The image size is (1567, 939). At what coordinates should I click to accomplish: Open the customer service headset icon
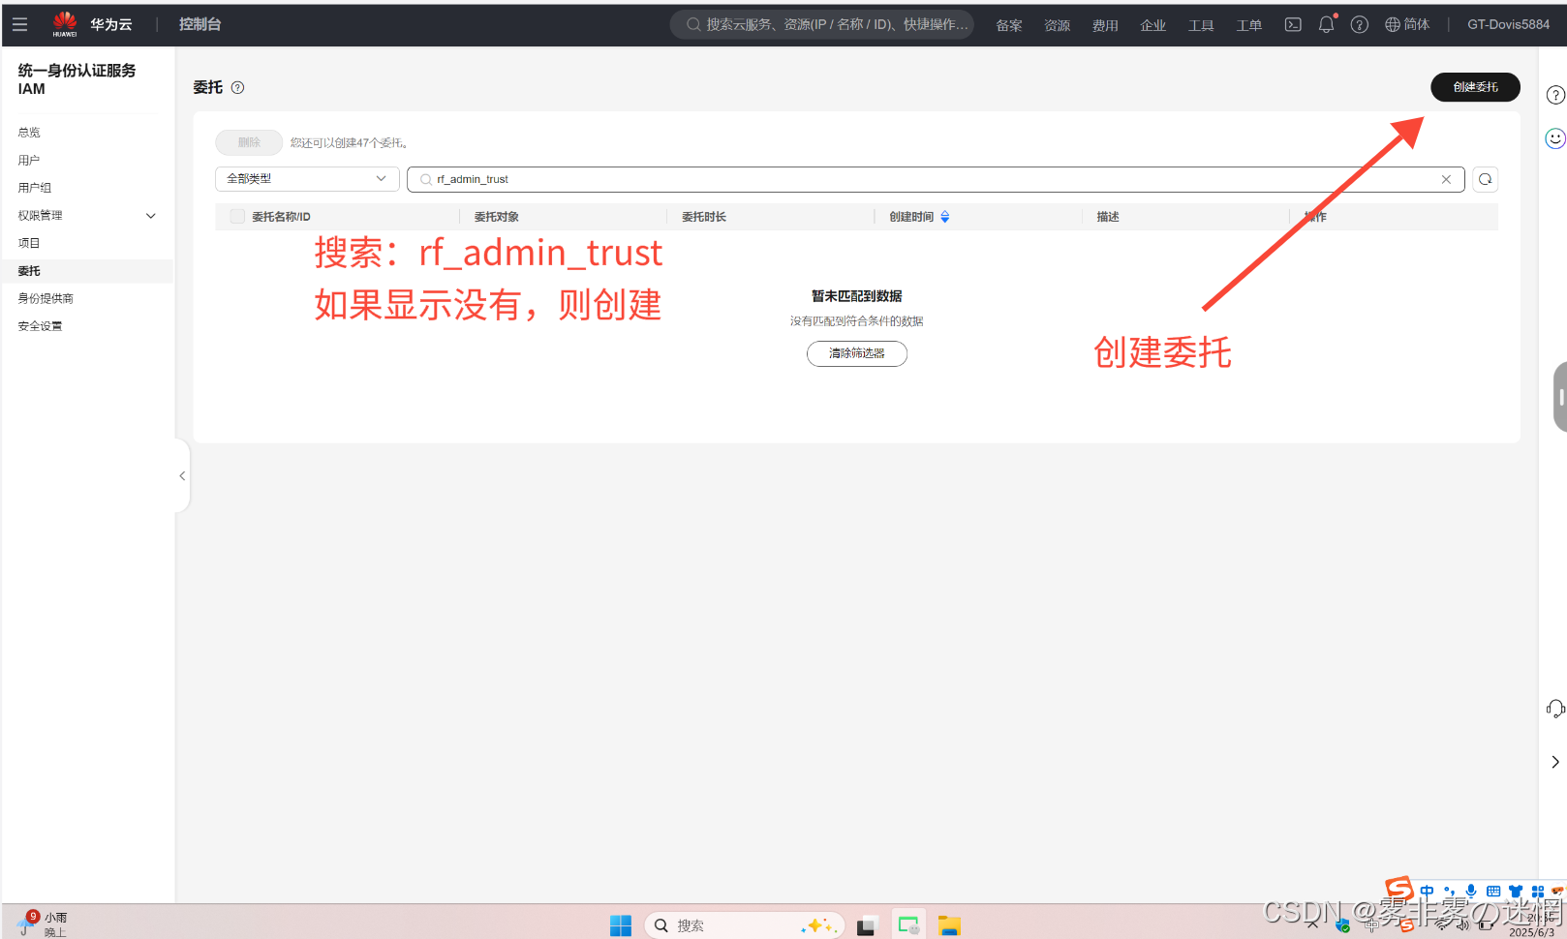point(1554,709)
